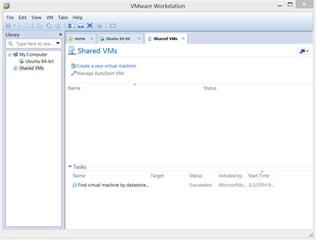This screenshot has width=316, height=240.
Task: Open the library search filter dropdown
Action: coord(58,43)
